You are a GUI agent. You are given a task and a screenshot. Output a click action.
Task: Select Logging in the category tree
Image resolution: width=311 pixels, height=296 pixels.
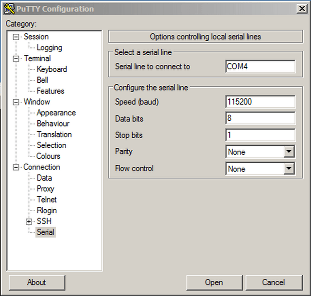[49, 47]
